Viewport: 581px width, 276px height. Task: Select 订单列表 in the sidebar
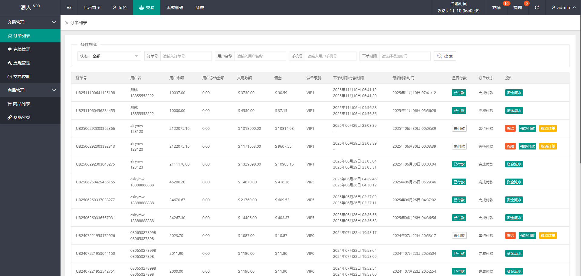click(21, 36)
